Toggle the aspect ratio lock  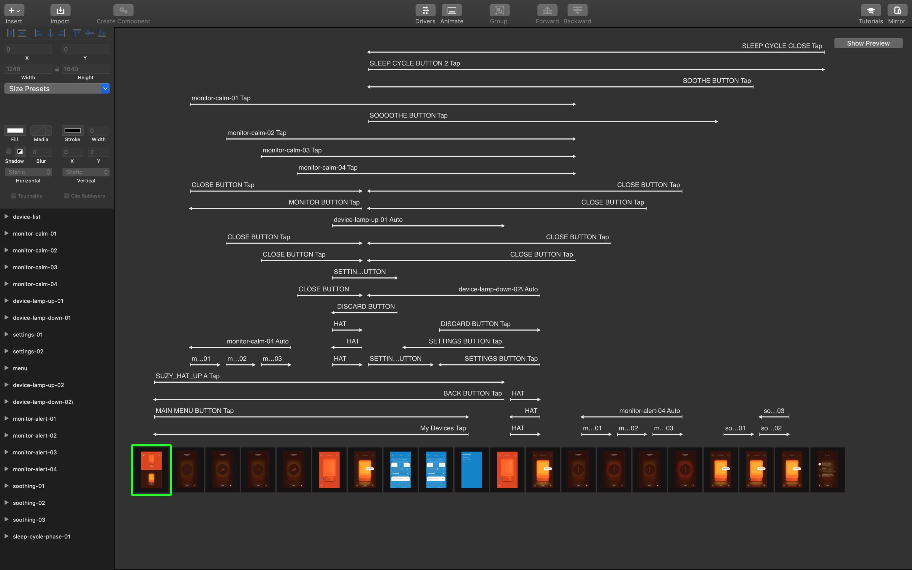[x=57, y=69]
